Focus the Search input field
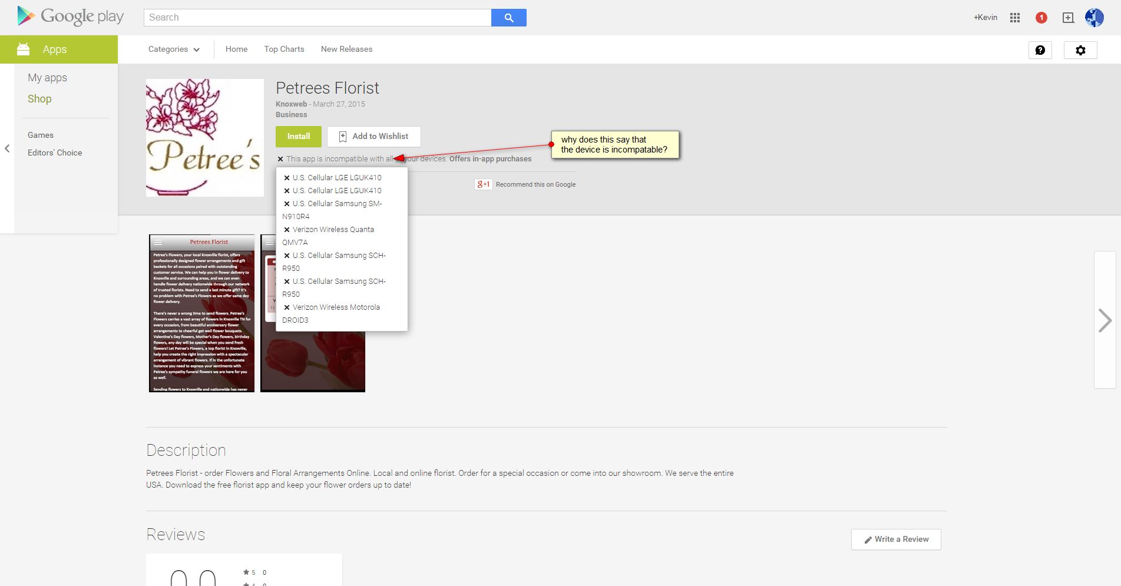 pyautogui.click(x=318, y=18)
